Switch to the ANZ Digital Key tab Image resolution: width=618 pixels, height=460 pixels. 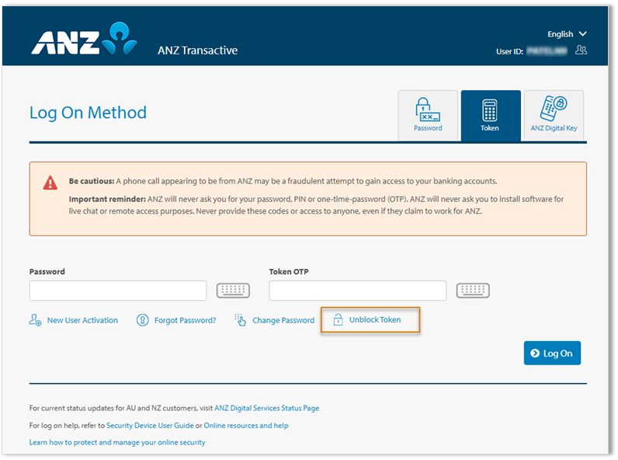[x=554, y=116]
